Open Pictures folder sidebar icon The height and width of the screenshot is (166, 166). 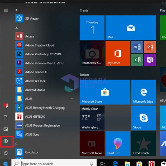click(6, 129)
